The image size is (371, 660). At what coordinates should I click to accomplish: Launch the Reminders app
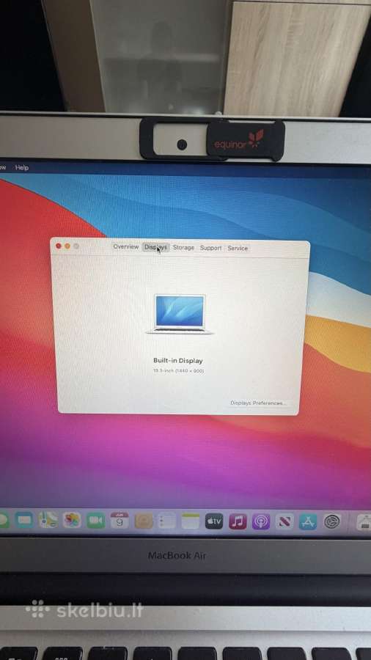[x=166, y=521]
